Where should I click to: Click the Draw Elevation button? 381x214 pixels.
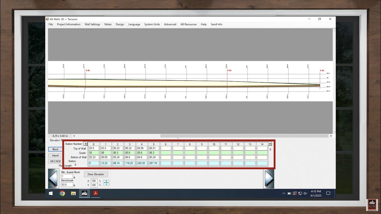coord(96,174)
